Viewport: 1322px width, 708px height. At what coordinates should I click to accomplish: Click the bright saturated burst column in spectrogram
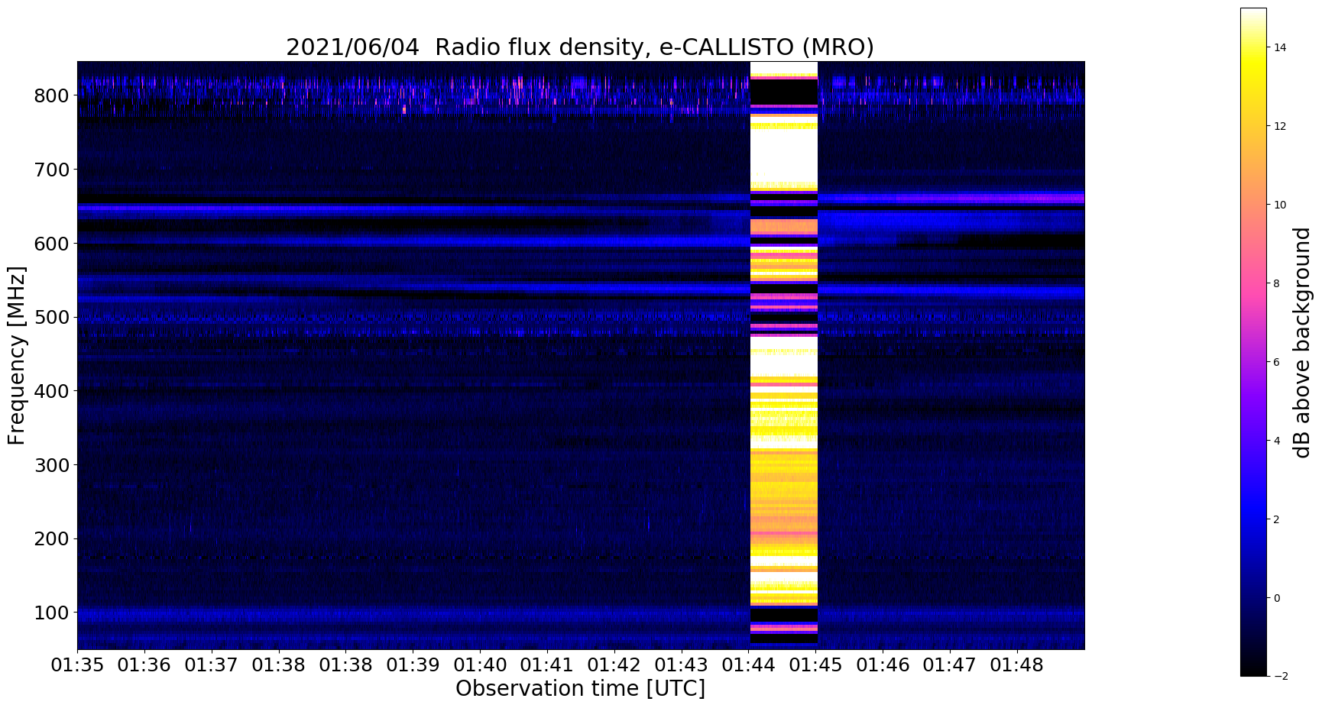(x=783, y=355)
